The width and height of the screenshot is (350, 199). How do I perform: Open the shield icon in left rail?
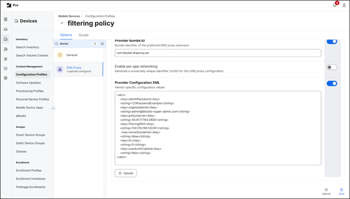[6, 69]
